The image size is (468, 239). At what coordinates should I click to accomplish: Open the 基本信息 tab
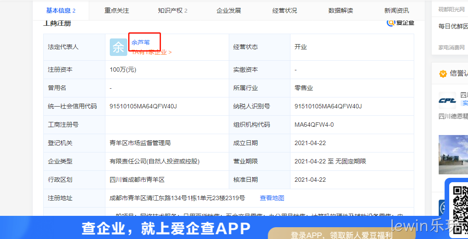(61, 11)
